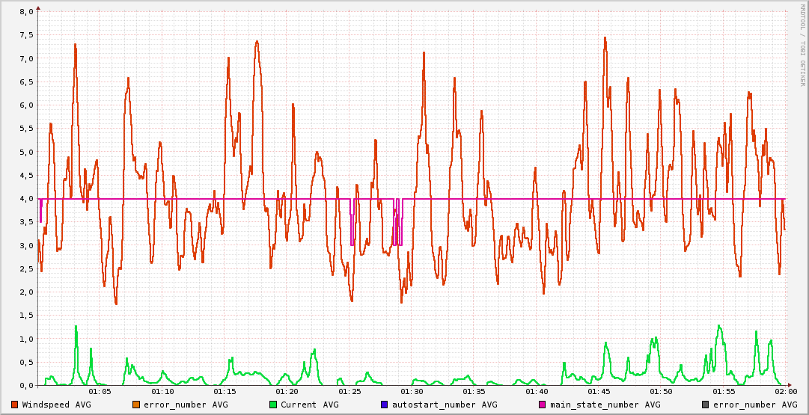Click the 01:30 time axis label
This screenshot has height=415, width=809.
tap(412, 392)
